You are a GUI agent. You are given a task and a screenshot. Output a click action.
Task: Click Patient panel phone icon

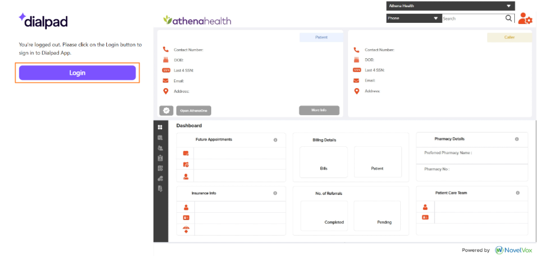[166, 50]
